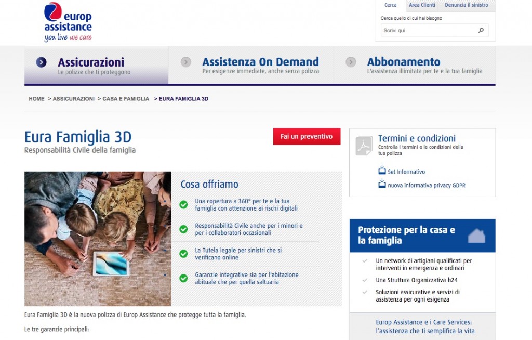The image size is (532, 340).
Task: Click the Set Informativo download icon
Action: 382,171
